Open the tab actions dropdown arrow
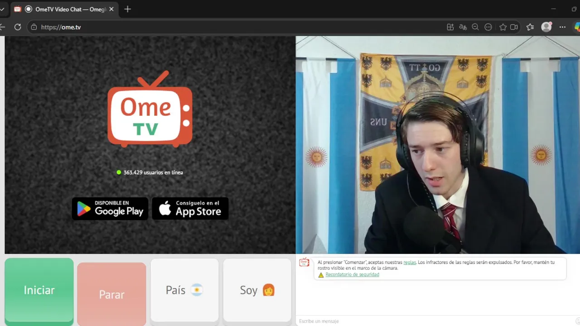This screenshot has height=326, width=580. pyautogui.click(x=2, y=9)
